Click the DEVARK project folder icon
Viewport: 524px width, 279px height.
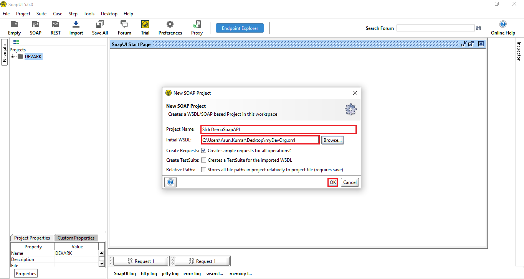click(x=20, y=56)
